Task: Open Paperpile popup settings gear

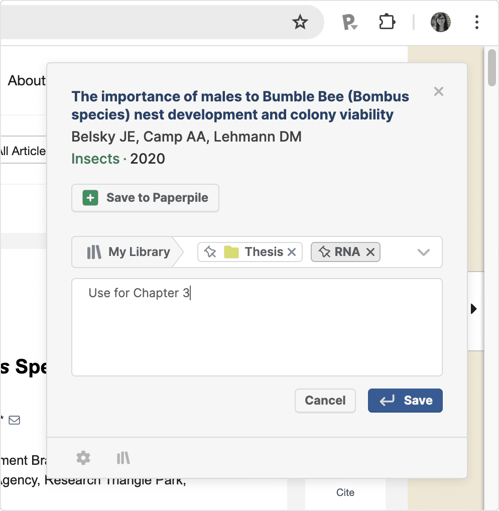Action: click(83, 458)
